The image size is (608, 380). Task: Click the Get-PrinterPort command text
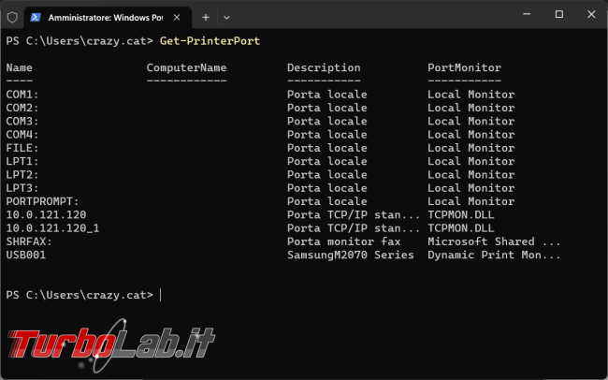pos(210,41)
